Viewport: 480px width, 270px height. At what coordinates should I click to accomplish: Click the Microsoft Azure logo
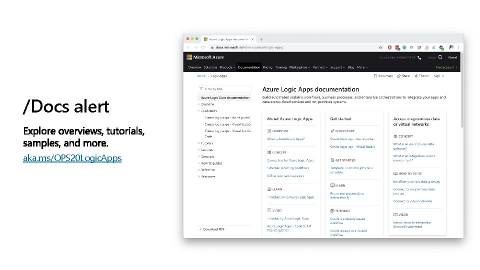point(205,57)
